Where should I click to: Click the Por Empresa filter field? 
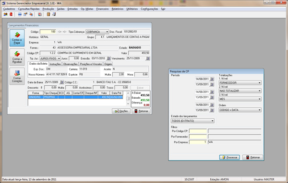[198, 142]
